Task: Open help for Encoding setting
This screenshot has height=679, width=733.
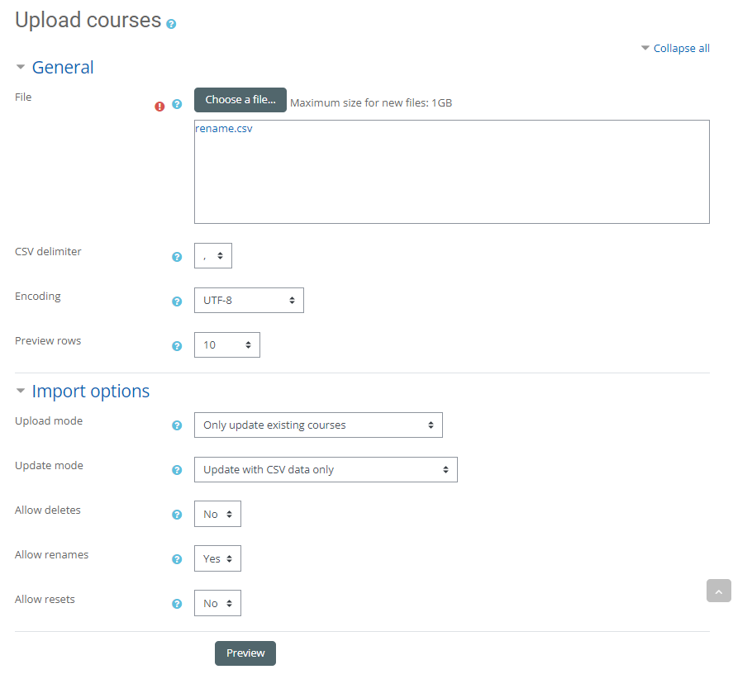Action: [x=177, y=302]
